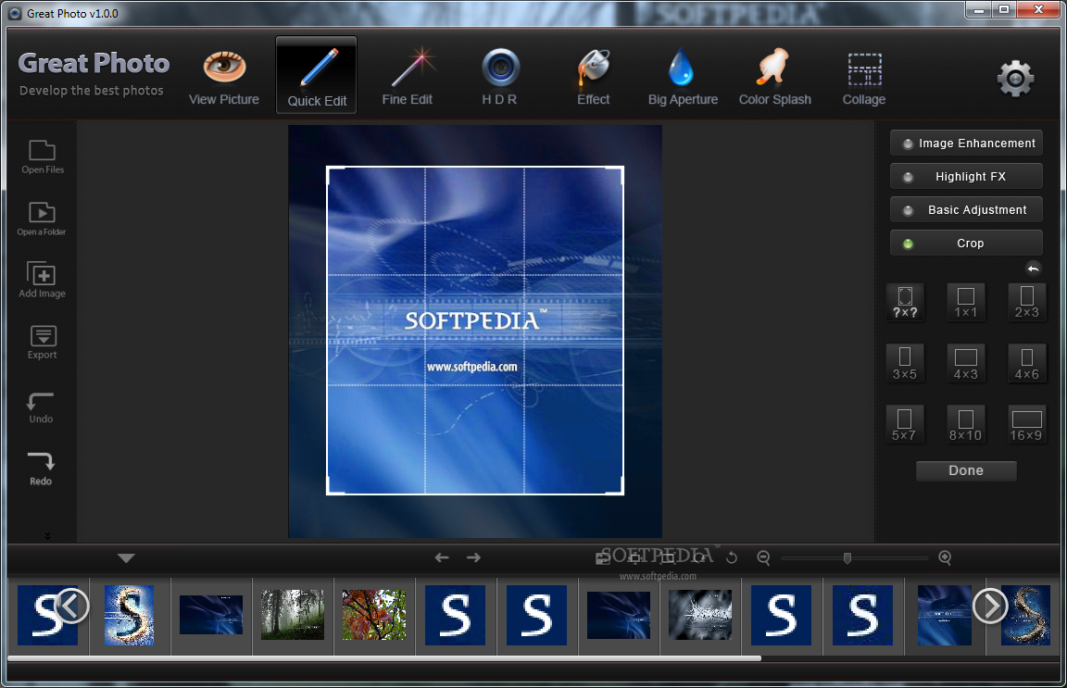Viewport: 1067px width, 688px height.
Task: Click the Great Photo logo text
Action: [x=94, y=63]
